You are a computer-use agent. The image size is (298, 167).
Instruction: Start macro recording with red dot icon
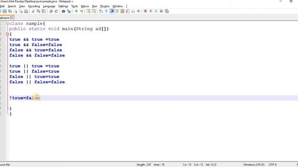(145, 11)
